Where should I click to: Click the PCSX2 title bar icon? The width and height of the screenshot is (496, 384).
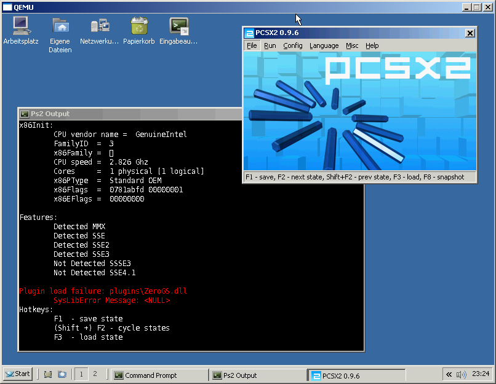tap(250, 33)
